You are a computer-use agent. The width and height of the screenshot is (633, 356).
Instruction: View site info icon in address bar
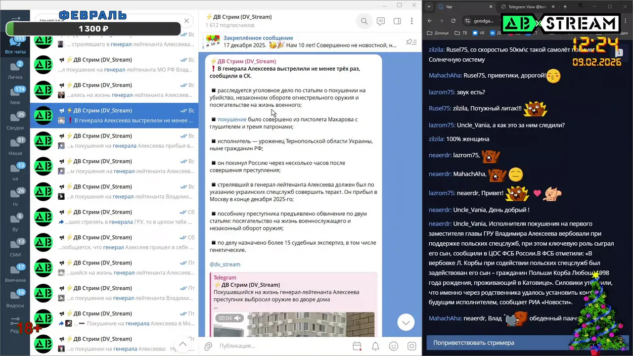click(467, 21)
